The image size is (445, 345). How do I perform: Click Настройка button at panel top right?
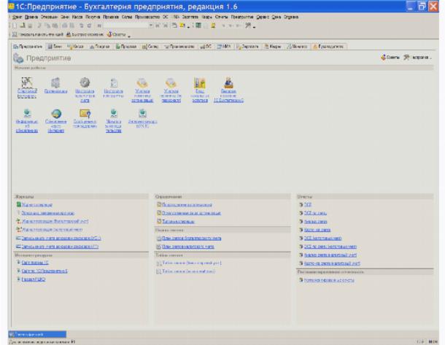[417, 58]
